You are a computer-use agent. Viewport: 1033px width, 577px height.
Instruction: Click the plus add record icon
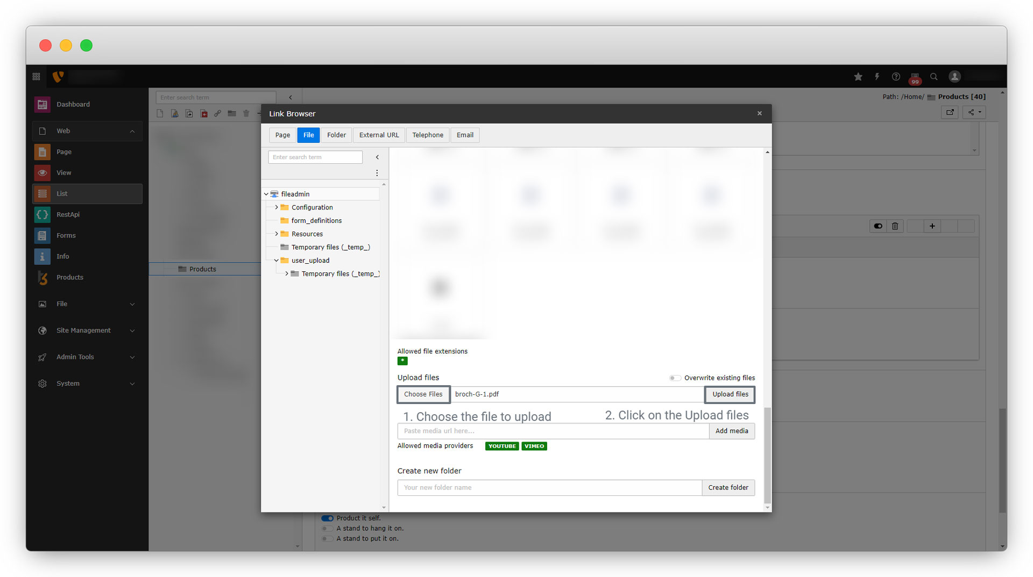tap(932, 226)
